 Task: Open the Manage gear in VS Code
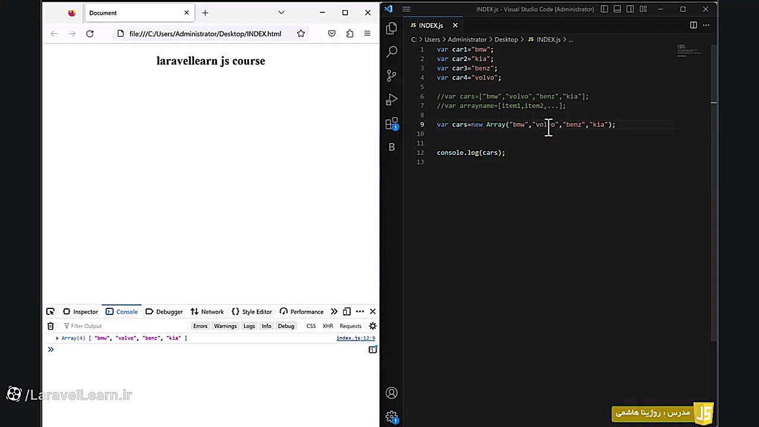[x=391, y=416]
